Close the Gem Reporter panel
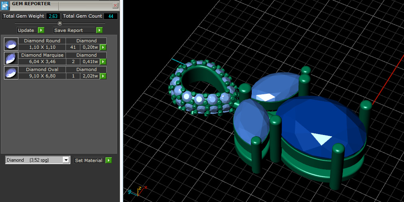Image resolution: width=404 pixels, height=202 pixels. pos(115,5)
